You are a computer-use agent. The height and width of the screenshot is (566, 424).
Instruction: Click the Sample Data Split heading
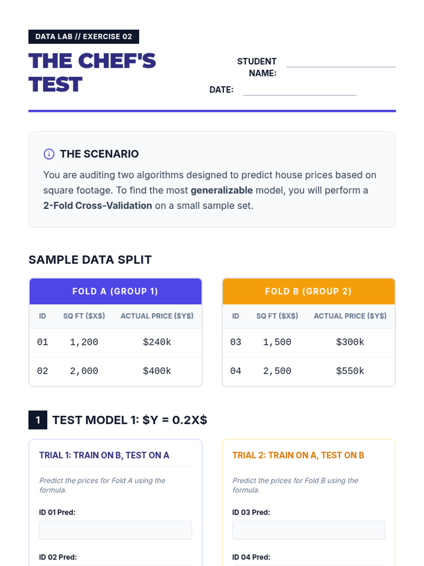90,260
